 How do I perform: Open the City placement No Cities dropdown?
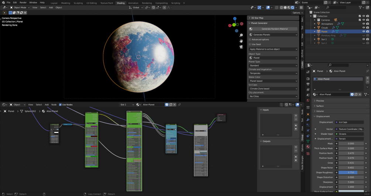[x=273, y=97]
